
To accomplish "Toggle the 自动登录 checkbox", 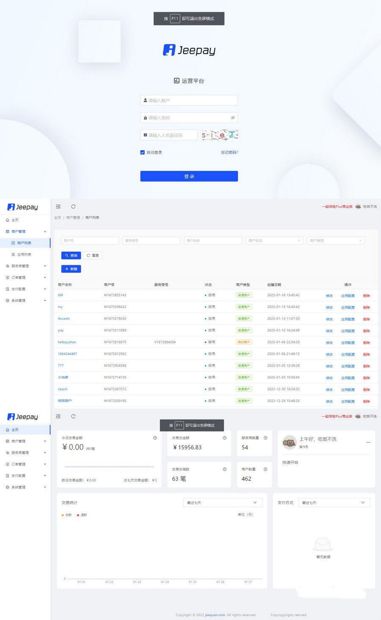I will 143,152.
